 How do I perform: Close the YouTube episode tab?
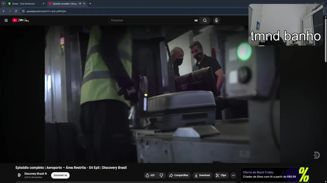point(84,4)
